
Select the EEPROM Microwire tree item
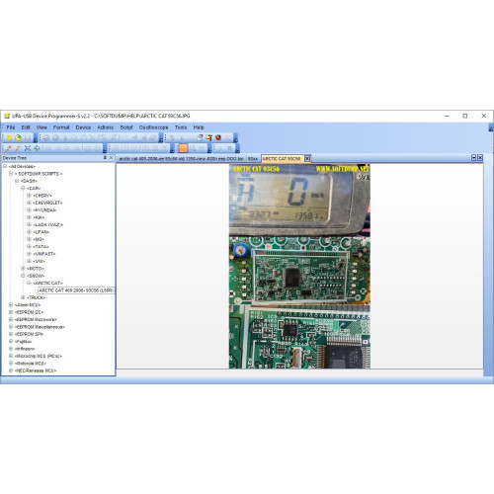click(36, 319)
